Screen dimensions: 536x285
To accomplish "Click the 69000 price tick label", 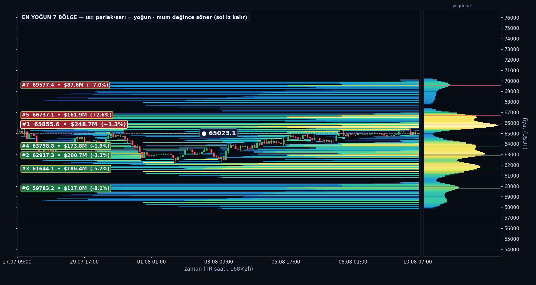I will pos(512,91).
